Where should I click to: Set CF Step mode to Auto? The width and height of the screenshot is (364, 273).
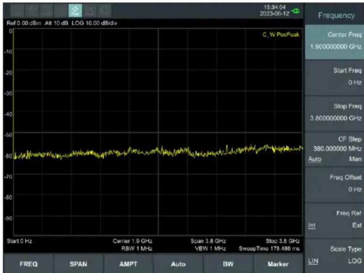point(315,159)
